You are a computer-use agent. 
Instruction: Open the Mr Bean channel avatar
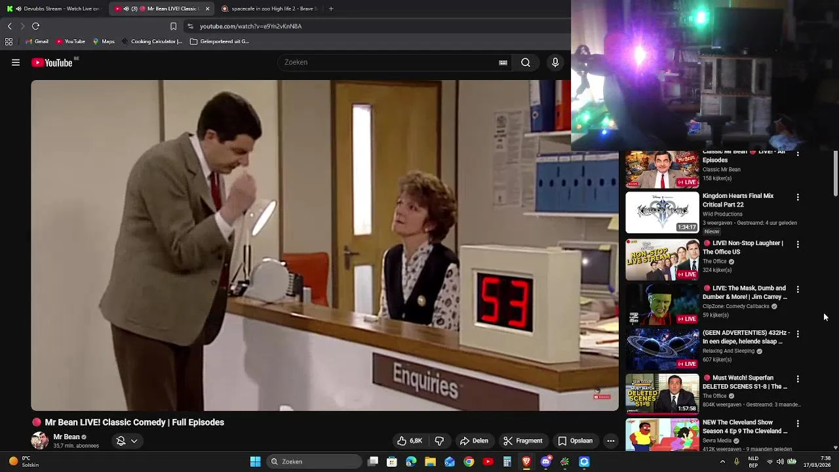(x=39, y=441)
